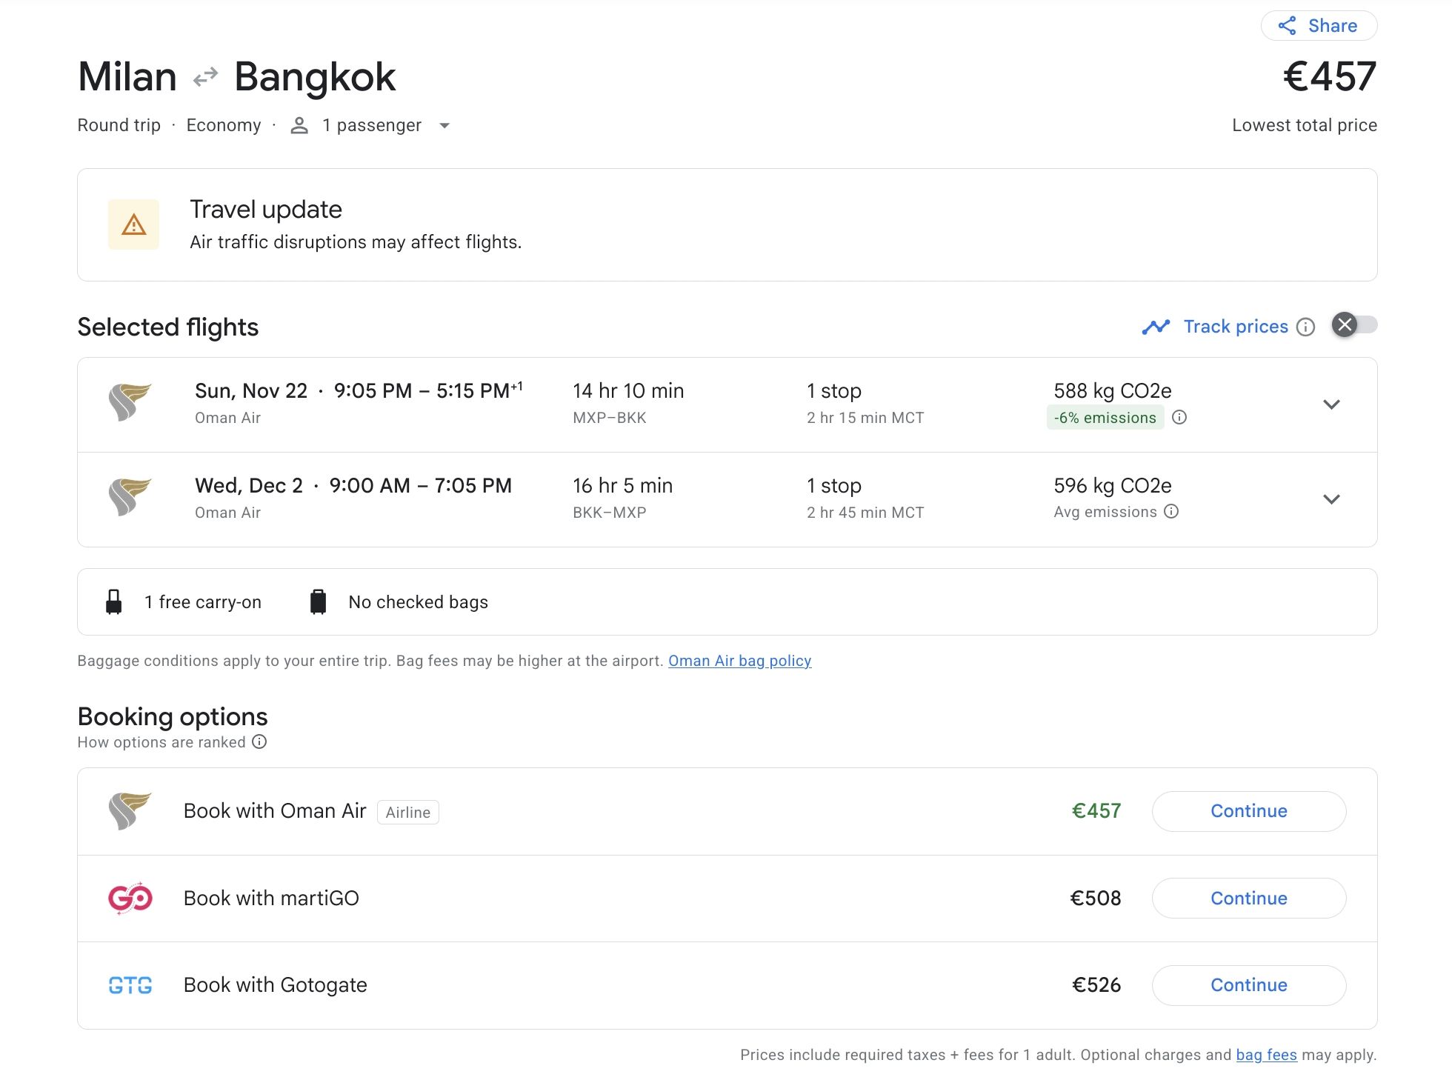Enable the Track prices toggle
Viewport: 1452px width, 1080px height.
tap(1354, 324)
